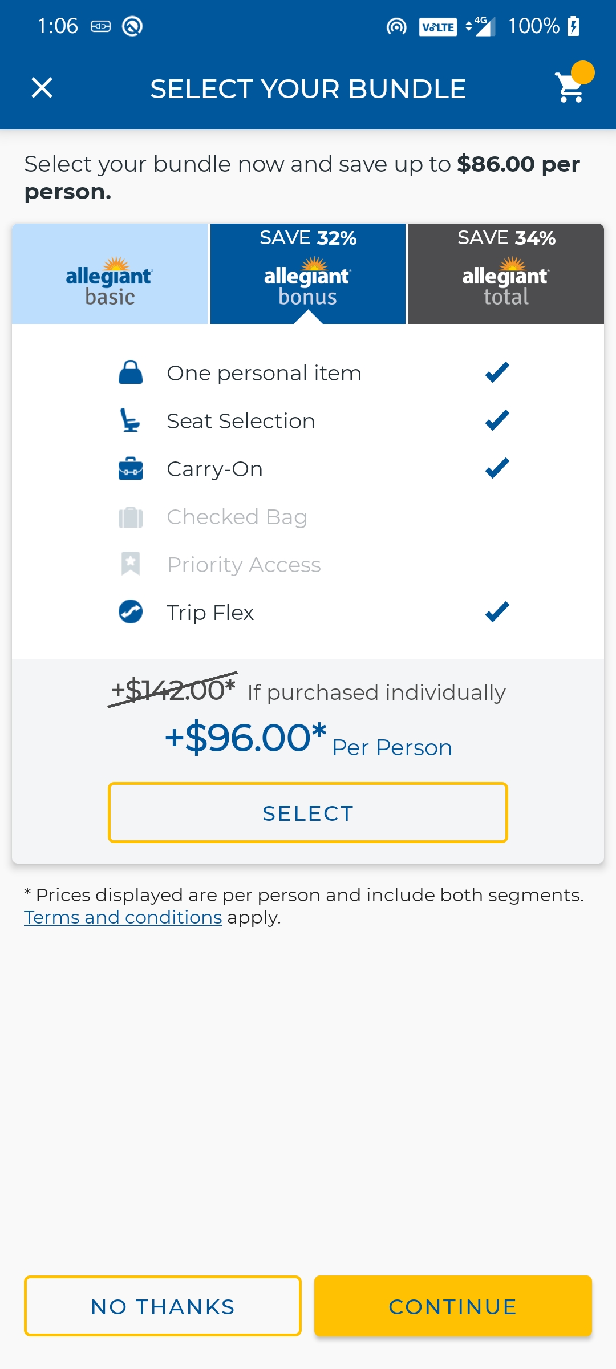This screenshot has width=616, height=1369.
Task: Tap the Seat Selection seat icon
Action: (130, 420)
